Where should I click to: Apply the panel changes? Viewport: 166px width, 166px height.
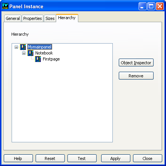(x=116, y=158)
